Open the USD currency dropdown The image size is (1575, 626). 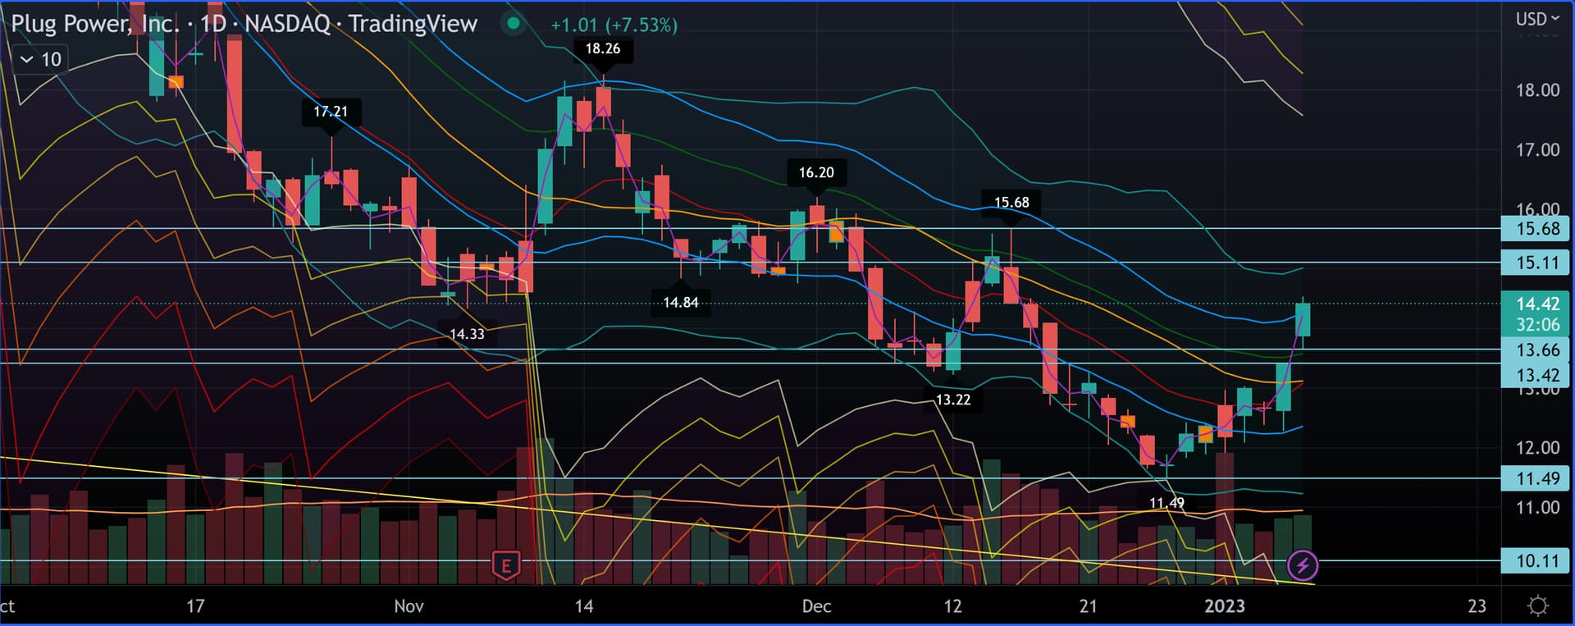(1536, 19)
